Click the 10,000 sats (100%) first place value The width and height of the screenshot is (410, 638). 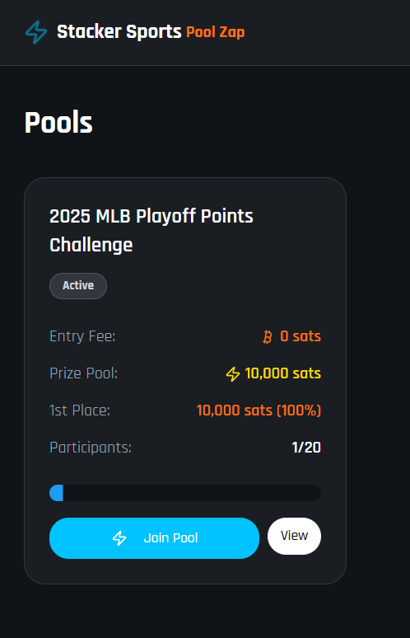pos(259,410)
